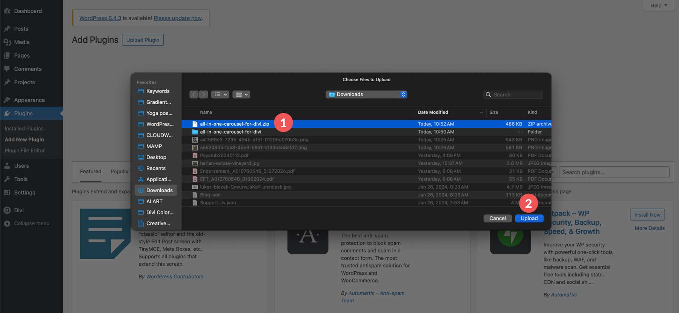679x313 pixels.
Task: Open the WordPress Contributors author link
Action: (175, 277)
